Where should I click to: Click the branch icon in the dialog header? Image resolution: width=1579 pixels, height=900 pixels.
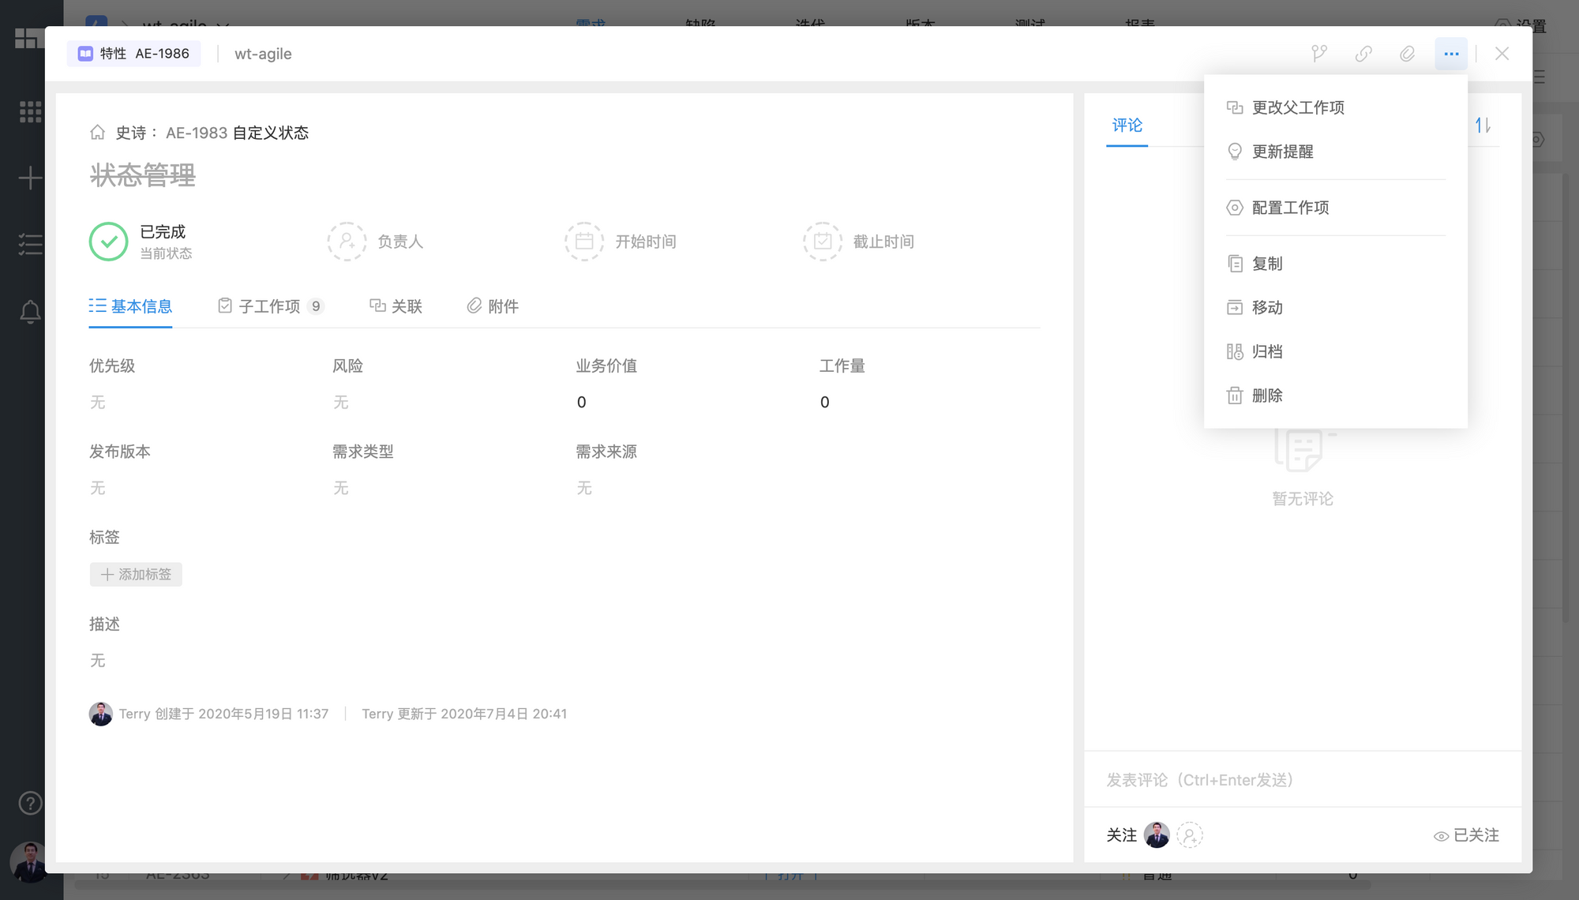[x=1319, y=54]
